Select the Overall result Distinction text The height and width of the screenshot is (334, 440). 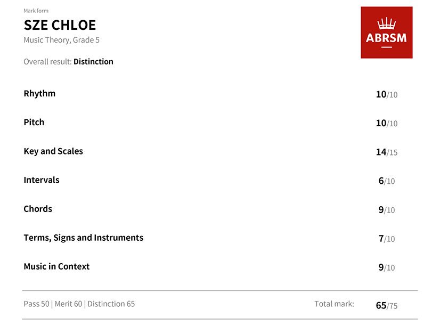click(x=69, y=61)
